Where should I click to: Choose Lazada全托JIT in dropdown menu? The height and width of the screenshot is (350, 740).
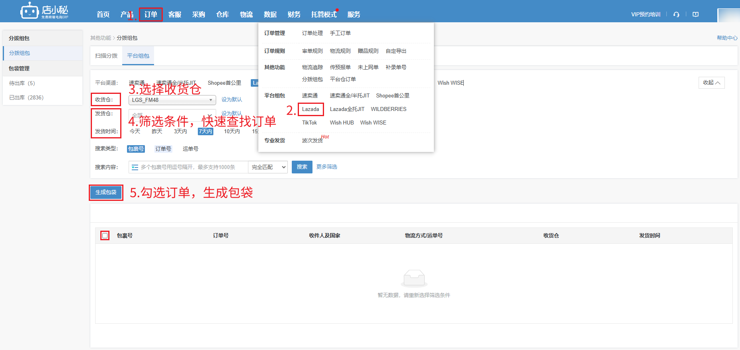pyautogui.click(x=347, y=109)
